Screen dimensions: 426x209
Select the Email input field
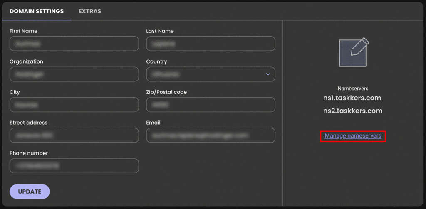[x=211, y=135]
